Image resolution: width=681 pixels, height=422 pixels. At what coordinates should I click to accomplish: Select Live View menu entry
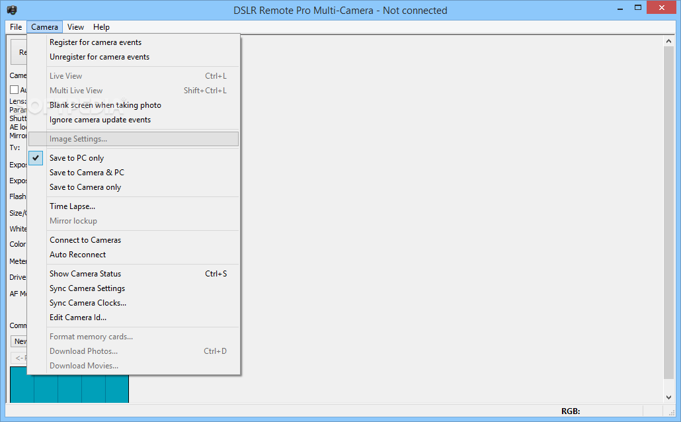134,76
